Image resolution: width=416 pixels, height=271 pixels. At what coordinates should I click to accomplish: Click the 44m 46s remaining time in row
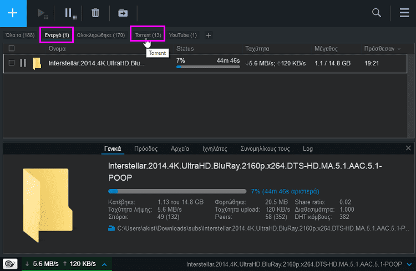click(228, 60)
